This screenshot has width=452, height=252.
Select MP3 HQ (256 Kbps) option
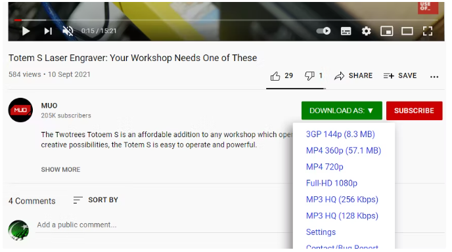pyautogui.click(x=342, y=199)
